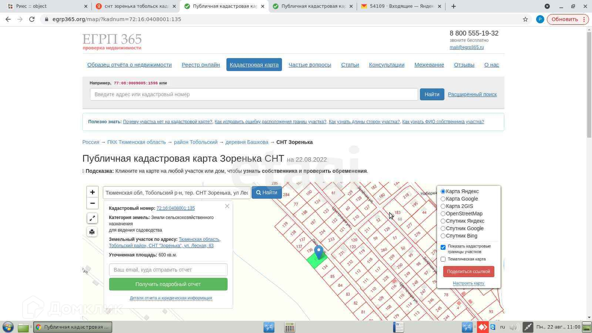Image resolution: width=592 pixels, height=333 pixels.
Task: Click the blue map pin marker
Action: coord(319,252)
